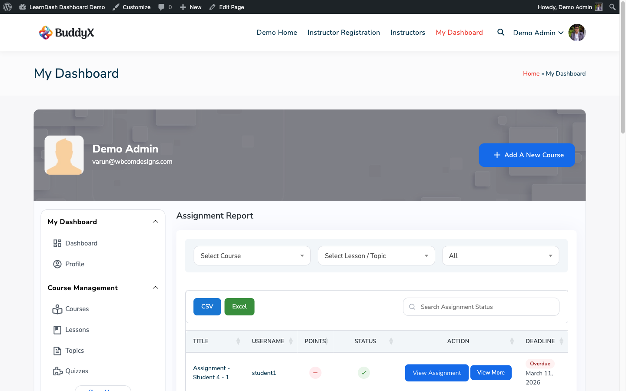626x391 pixels.
Task: Select the Profile icon in the sidebar
Action: (x=57, y=264)
